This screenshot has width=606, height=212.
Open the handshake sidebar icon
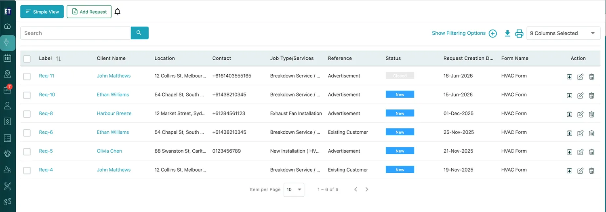7,154
